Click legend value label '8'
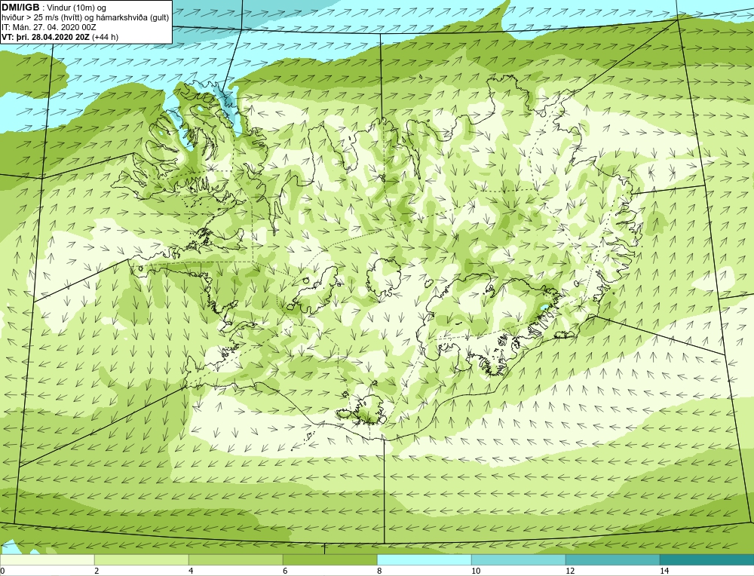 (x=379, y=571)
